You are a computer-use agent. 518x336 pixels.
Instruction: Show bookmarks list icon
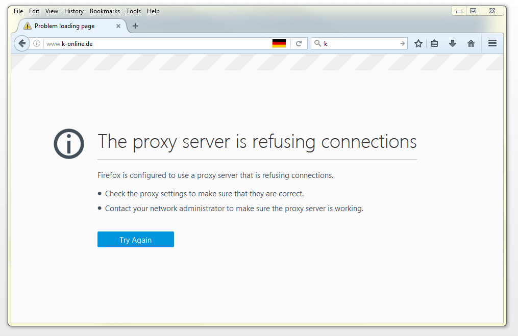434,43
